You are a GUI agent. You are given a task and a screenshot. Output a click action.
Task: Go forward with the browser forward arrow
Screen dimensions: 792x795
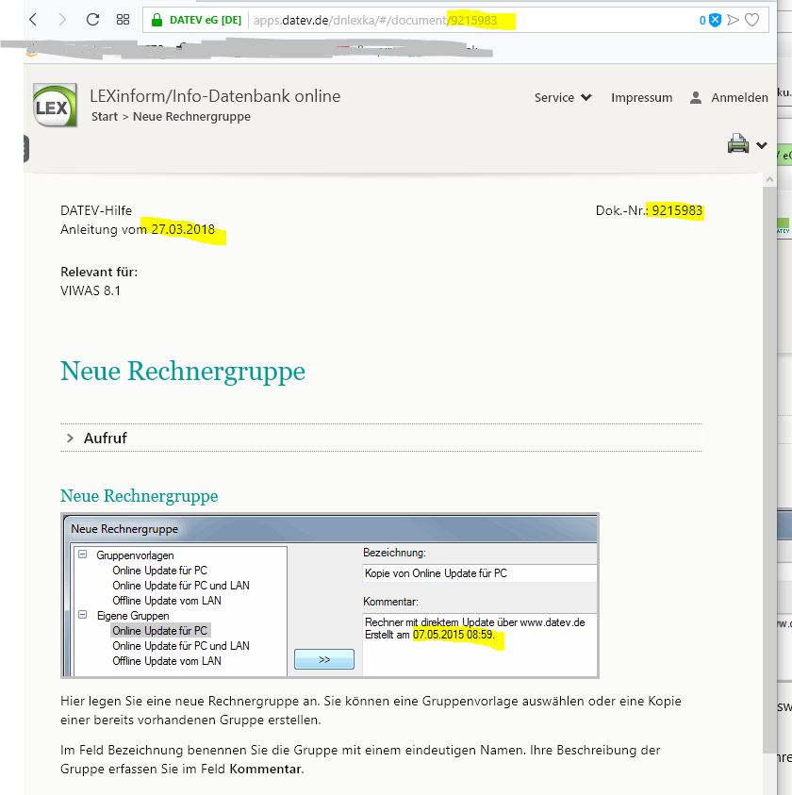(62, 20)
